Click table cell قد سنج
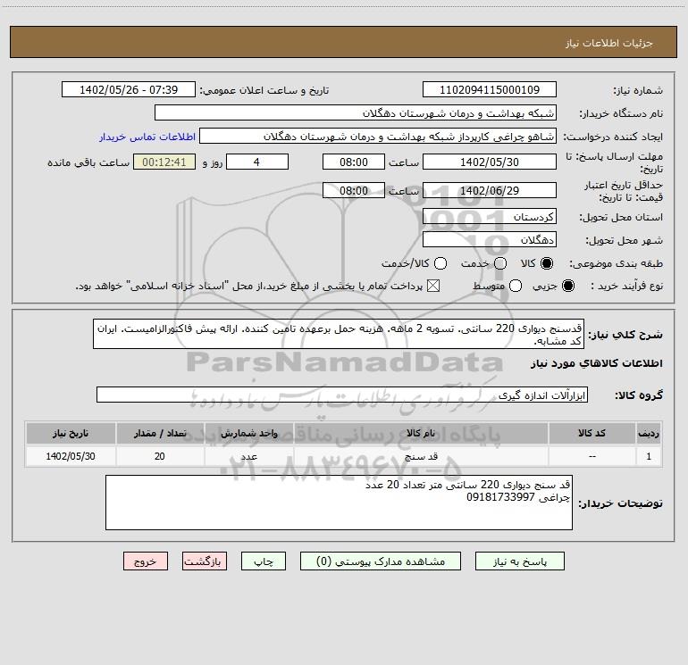The image size is (688, 665). coord(421,456)
